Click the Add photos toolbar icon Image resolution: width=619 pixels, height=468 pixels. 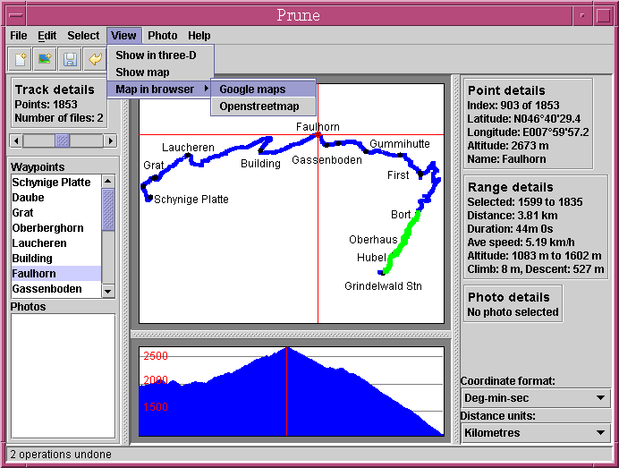(45, 60)
